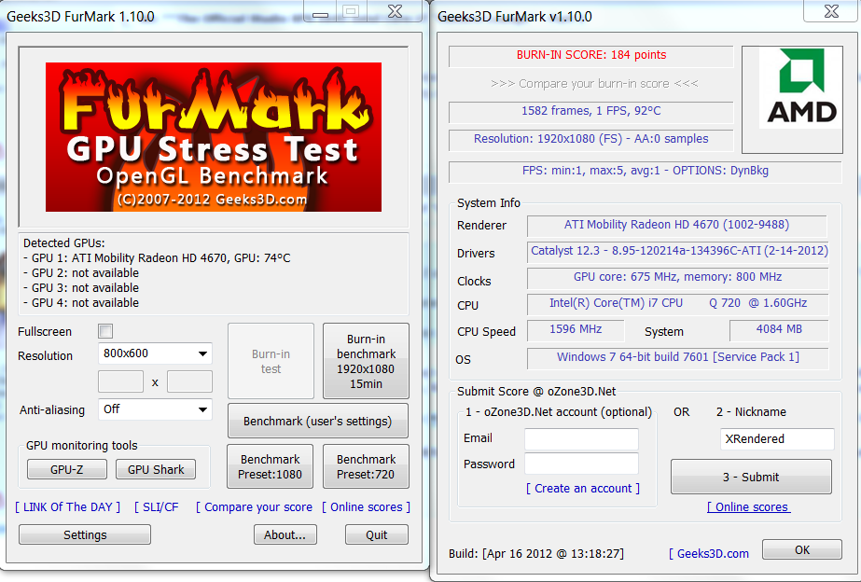Click the custom width input field
Image resolution: width=861 pixels, height=582 pixels.
121,381
